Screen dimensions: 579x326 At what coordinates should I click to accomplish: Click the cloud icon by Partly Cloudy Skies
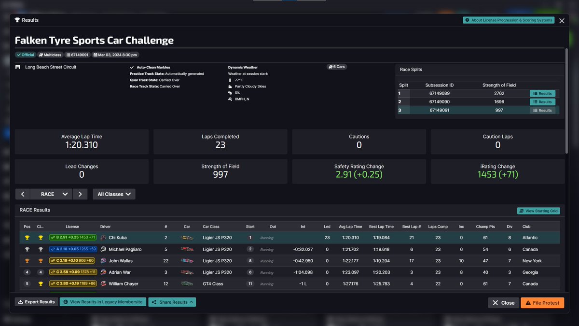coord(230,86)
